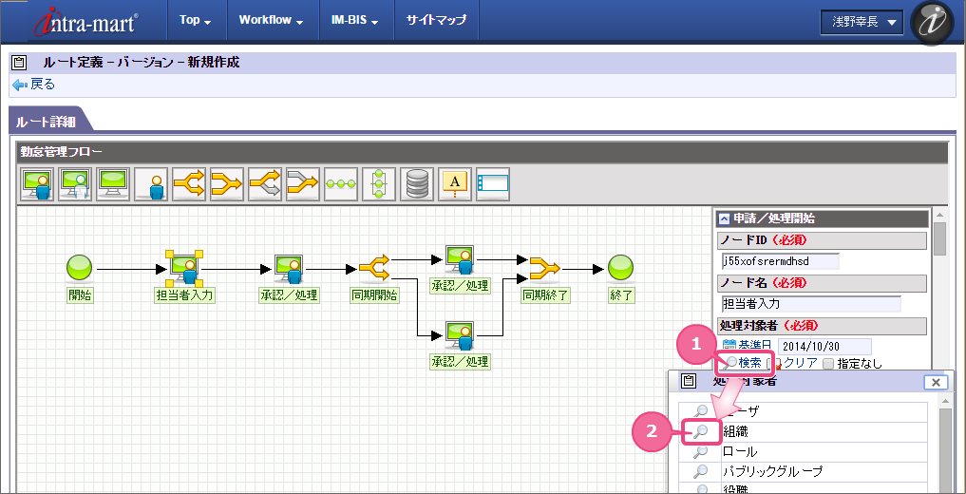Select the upper-branch 承認/処理 node
The height and width of the screenshot is (494, 966).
point(461,258)
